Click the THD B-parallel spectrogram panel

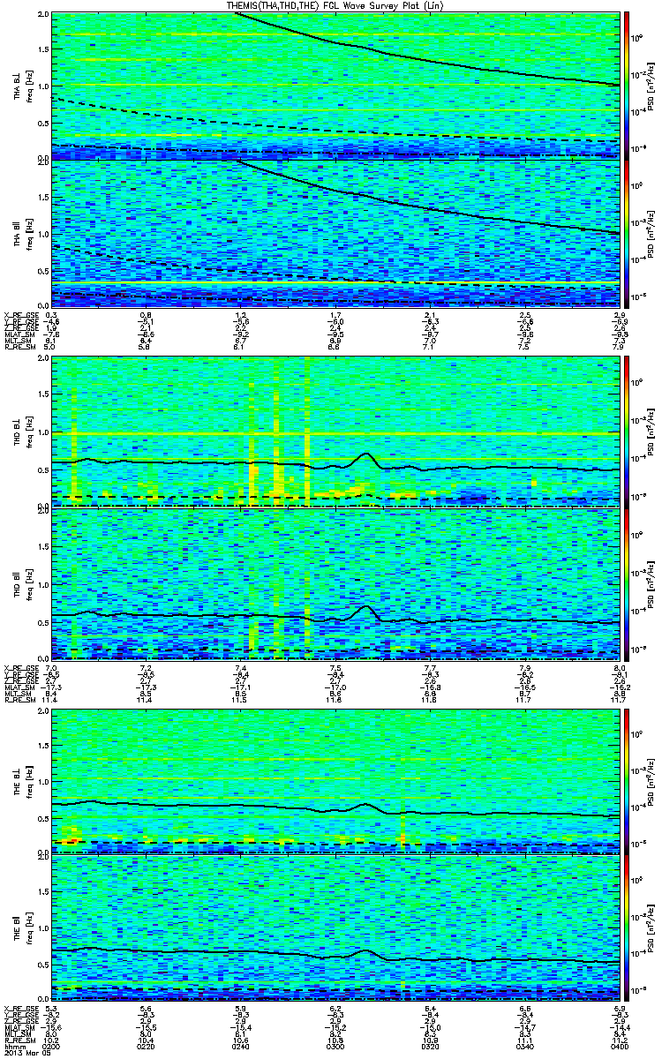(x=335, y=585)
